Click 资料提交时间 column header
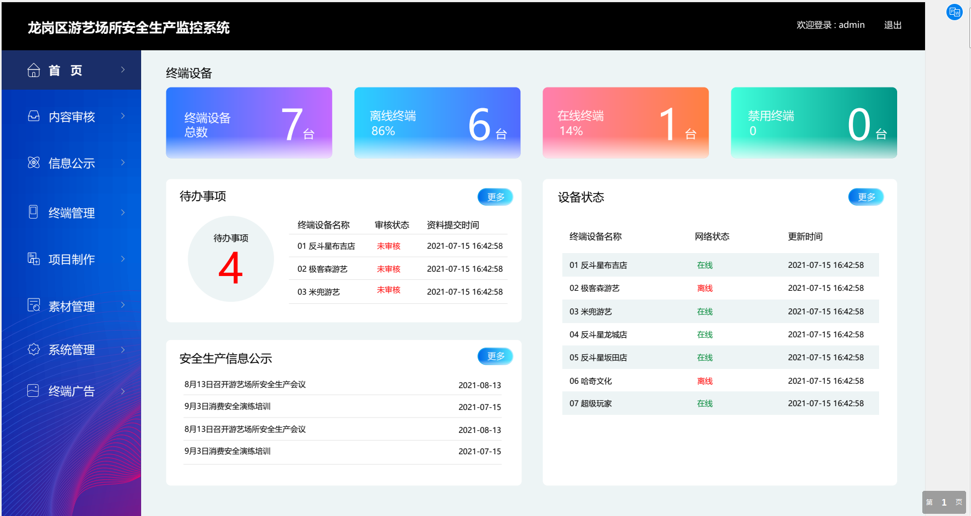The width and height of the screenshot is (971, 516). [x=452, y=225]
